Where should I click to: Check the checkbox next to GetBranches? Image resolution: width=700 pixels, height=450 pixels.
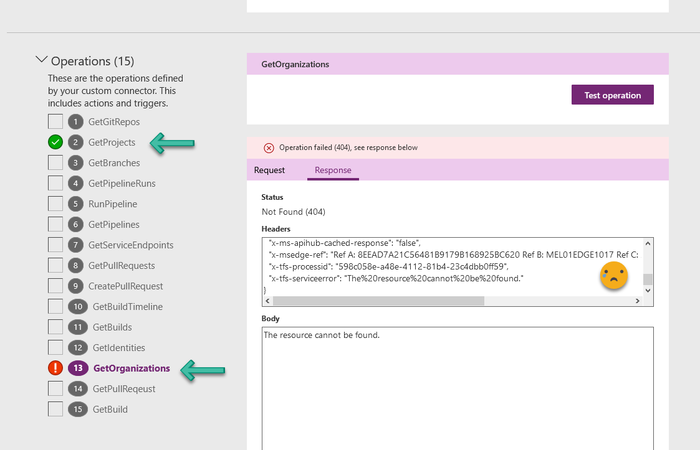pyautogui.click(x=55, y=162)
